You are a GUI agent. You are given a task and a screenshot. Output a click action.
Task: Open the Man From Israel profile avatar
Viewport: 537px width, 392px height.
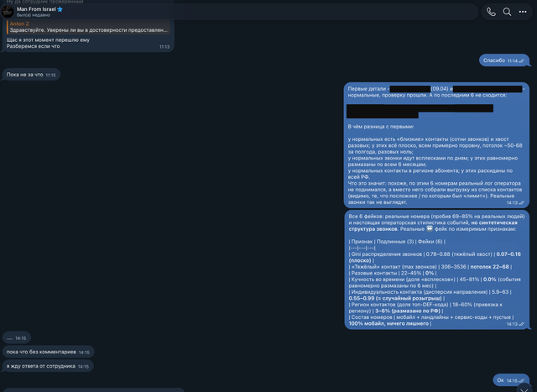click(8, 12)
